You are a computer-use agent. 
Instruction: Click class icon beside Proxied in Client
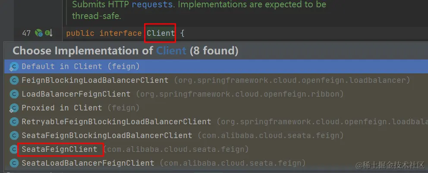point(14,108)
